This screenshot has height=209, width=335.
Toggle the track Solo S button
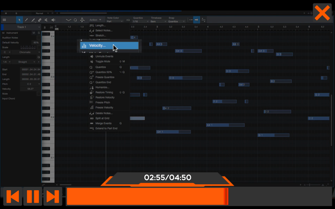click(x=39, y=33)
